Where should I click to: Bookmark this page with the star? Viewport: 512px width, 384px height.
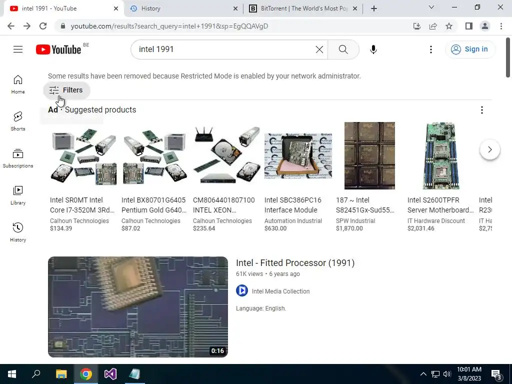449,26
